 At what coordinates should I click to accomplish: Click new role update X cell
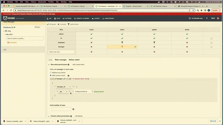point(154,52)
